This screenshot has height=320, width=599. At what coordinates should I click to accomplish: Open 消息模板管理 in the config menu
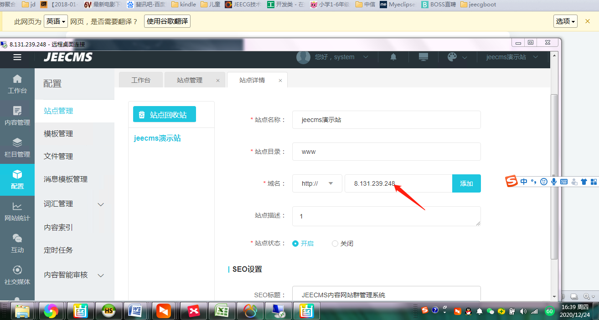(66, 179)
